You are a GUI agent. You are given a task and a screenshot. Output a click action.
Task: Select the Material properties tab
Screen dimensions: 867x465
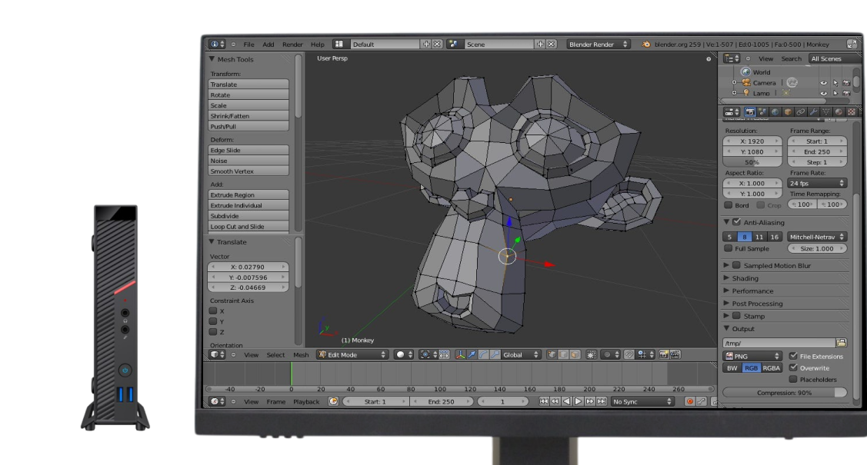pyautogui.click(x=838, y=111)
